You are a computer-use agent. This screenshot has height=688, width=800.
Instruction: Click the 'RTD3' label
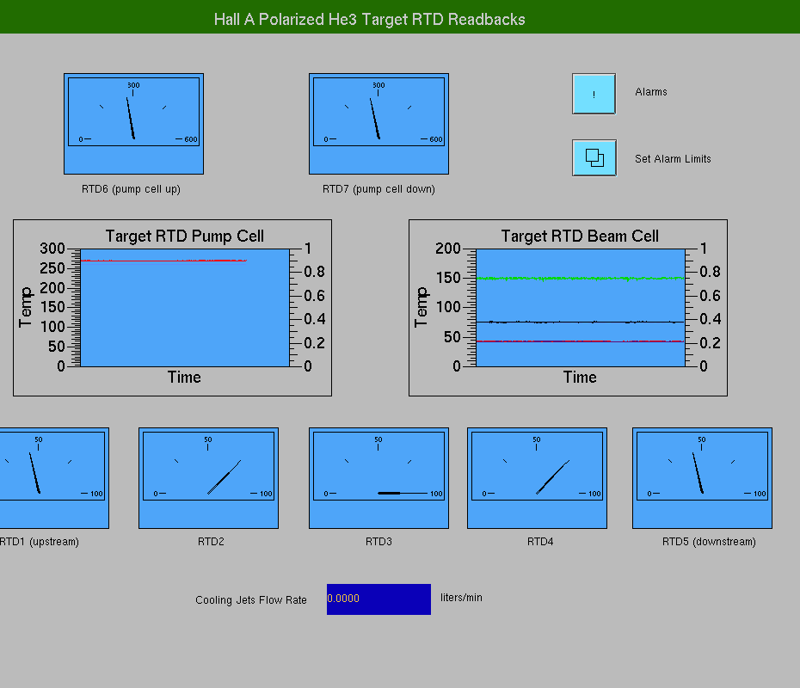[378, 542]
